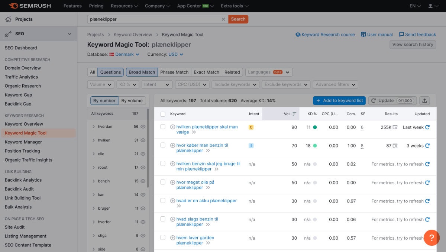Check the first keyword row 'hvilken plæneklipper skal man vælge'

pyautogui.click(x=162, y=127)
